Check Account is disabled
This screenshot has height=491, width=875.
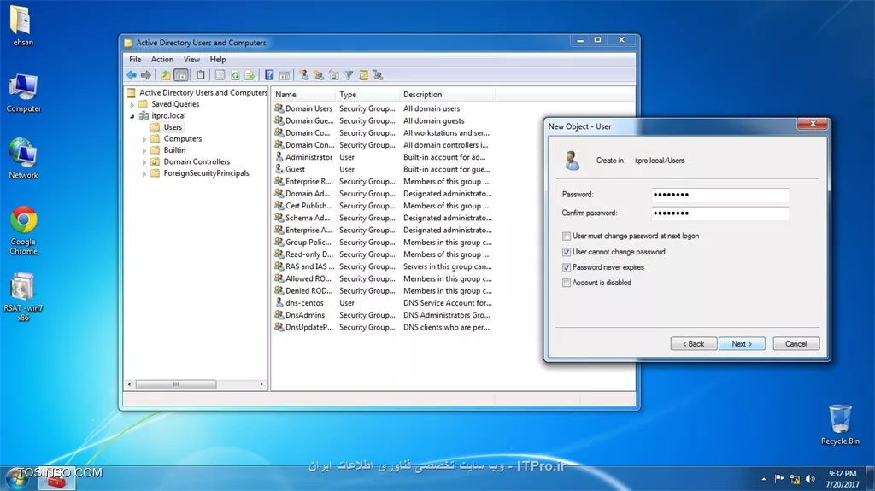click(x=567, y=283)
